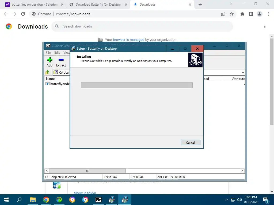Open the Edit menu in 7-Zip
Image resolution: width=274 pixels, height=205 pixels.
tap(57, 53)
